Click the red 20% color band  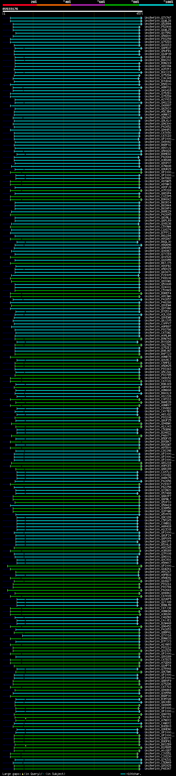tap(20, 5)
